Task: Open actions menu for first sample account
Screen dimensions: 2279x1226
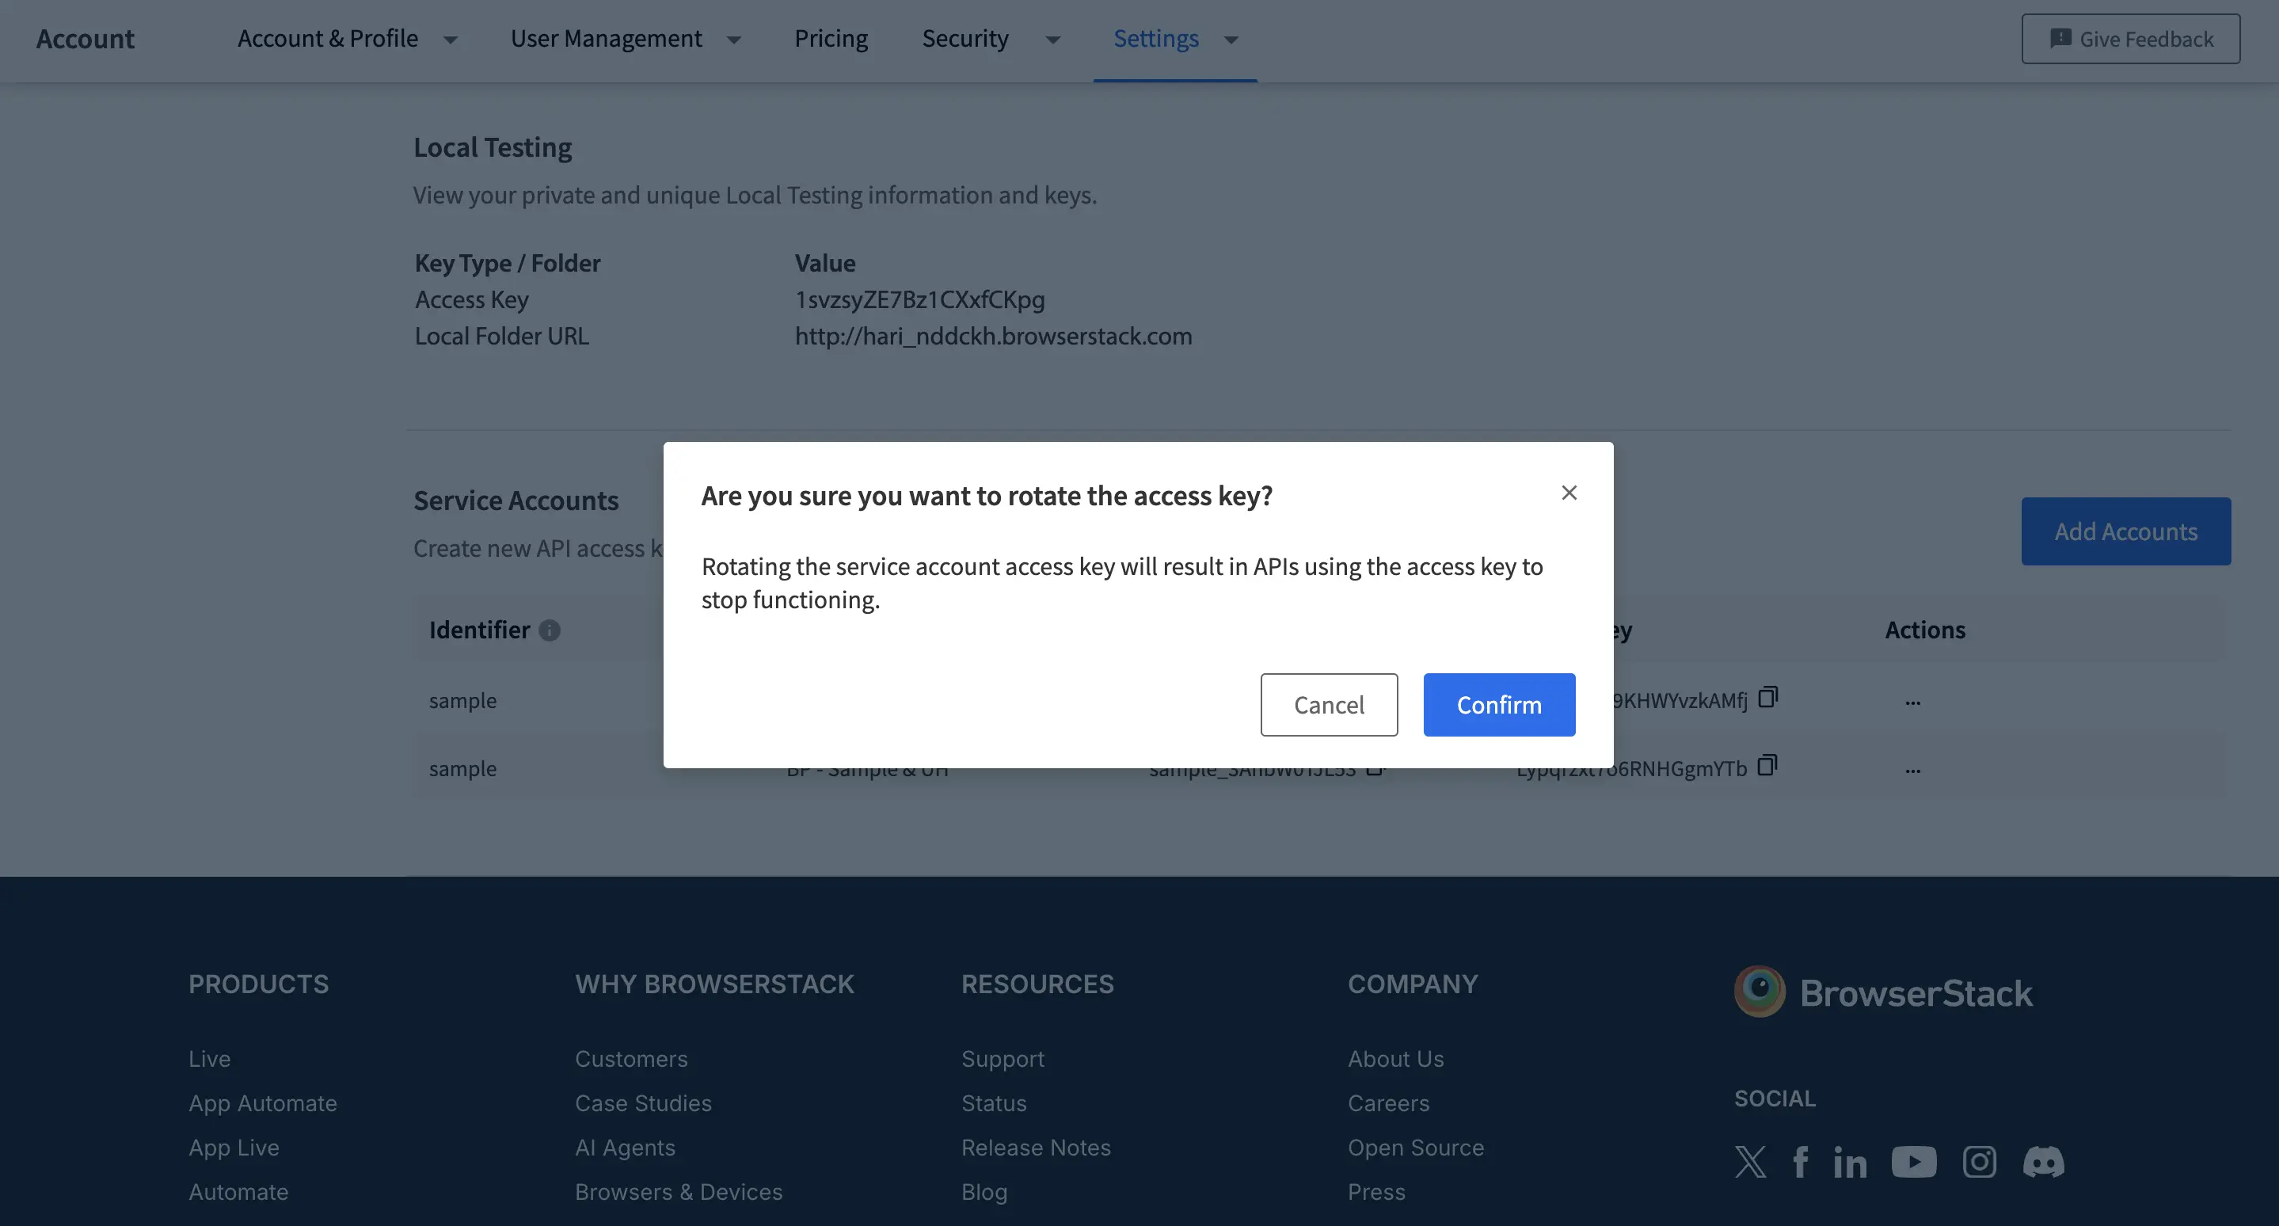Action: point(1912,702)
